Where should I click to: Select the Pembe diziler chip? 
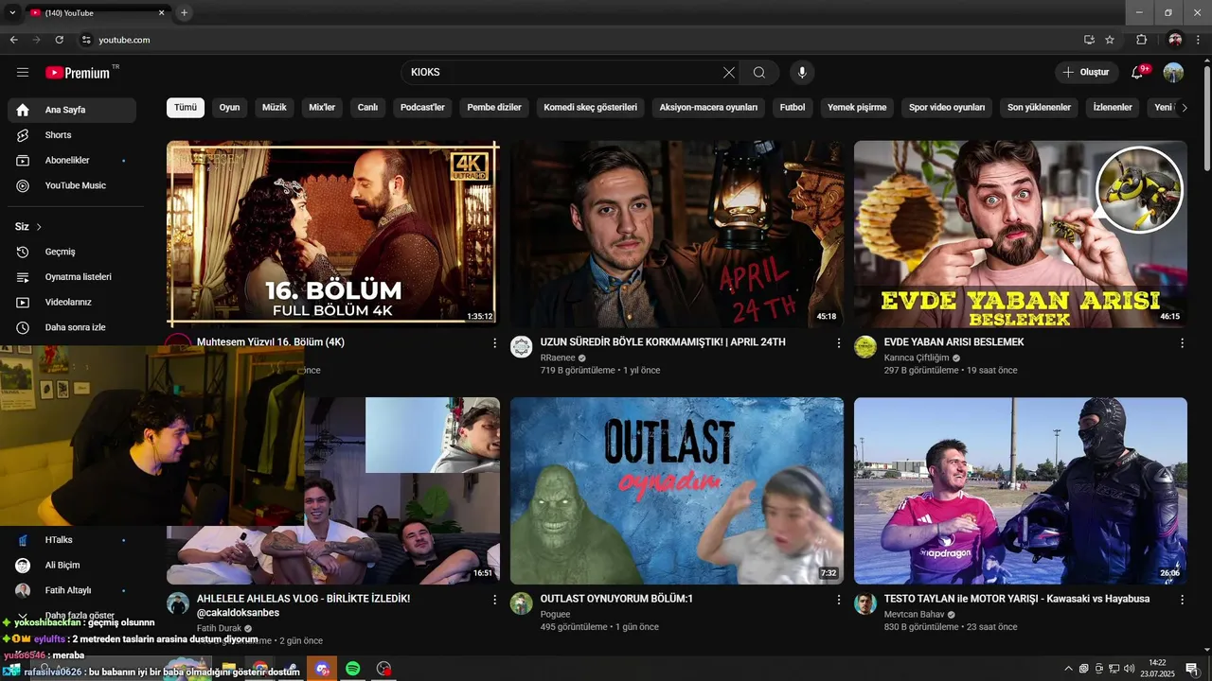click(x=494, y=108)
